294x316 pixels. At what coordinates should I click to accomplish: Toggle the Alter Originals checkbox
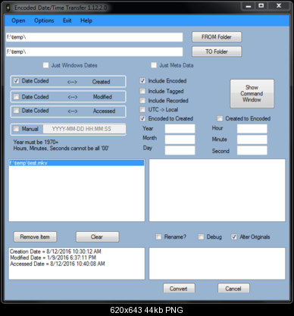234,236
